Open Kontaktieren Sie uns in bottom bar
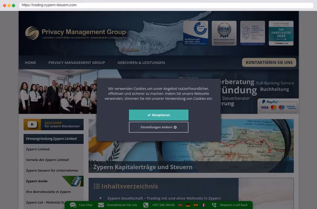The height and width of the screenshot is (209, 317). click(x=122, y=205)
